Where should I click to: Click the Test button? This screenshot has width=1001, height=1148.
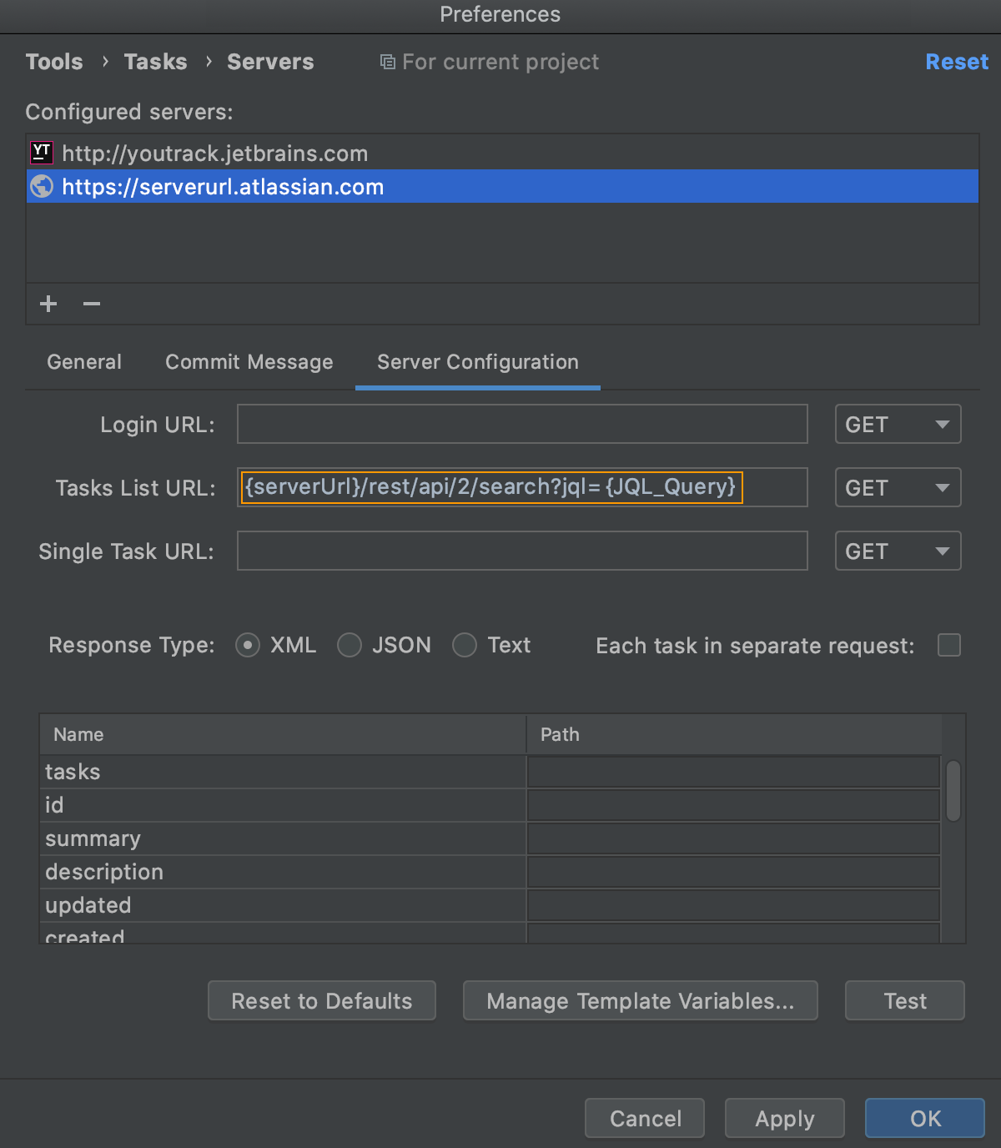[x=905, y=1000]
